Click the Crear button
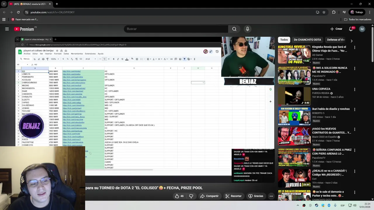The image size is (374, 210). tap(336, 29)
